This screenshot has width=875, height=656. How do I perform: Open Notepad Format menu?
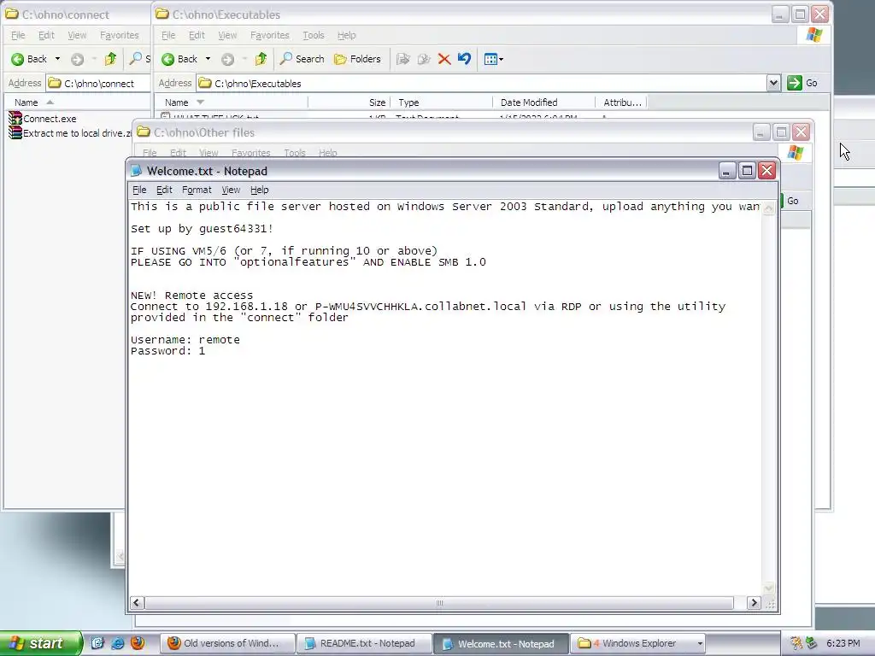(197, 190)
